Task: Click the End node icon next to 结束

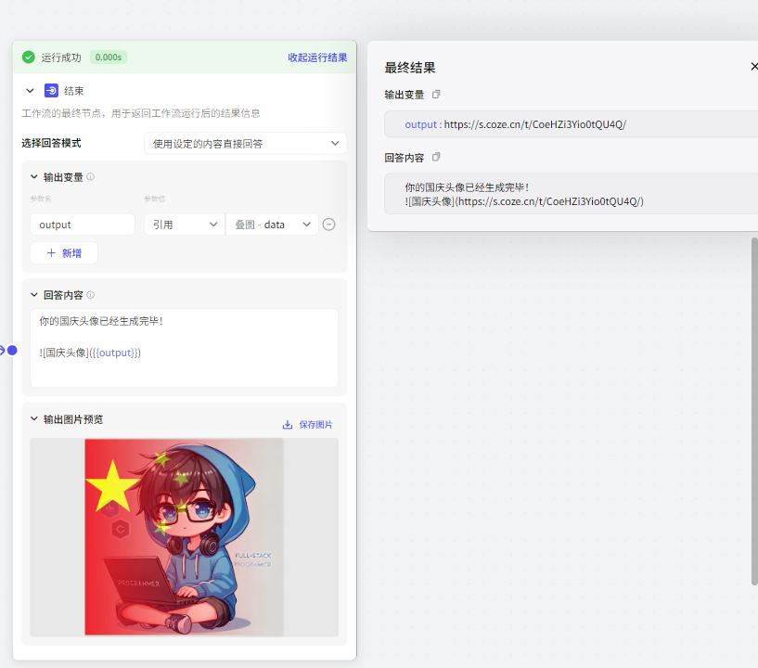Action: click(51, 90)
